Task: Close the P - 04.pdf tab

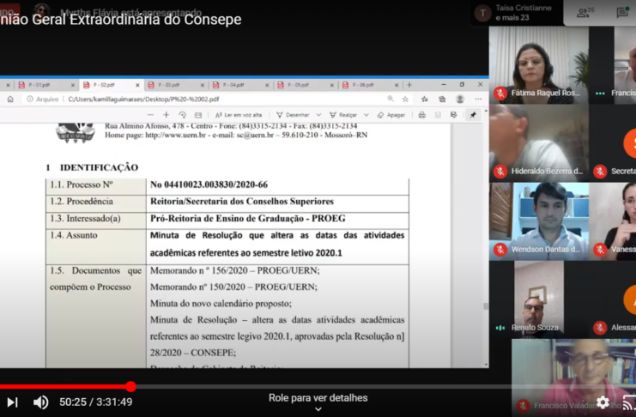Action: (x=267, y=85)
